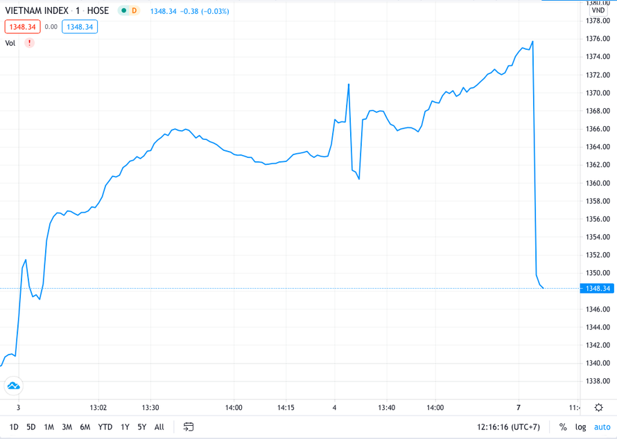Click the delayed data D badge
The width and height of the screenshot is (617, 439).
click(134, 11)
